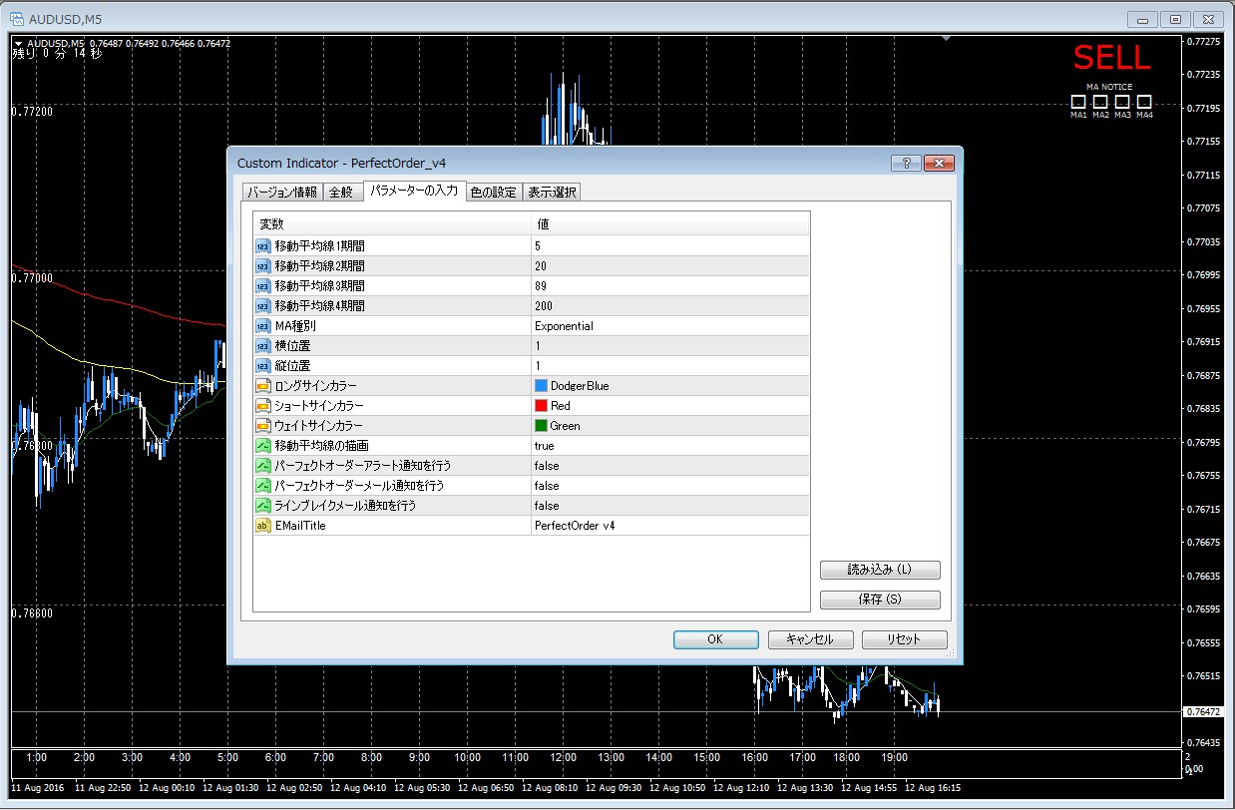Switch to the 表示選択 tab
Screen dimensions: 1235x810
(x=551, y=193)
